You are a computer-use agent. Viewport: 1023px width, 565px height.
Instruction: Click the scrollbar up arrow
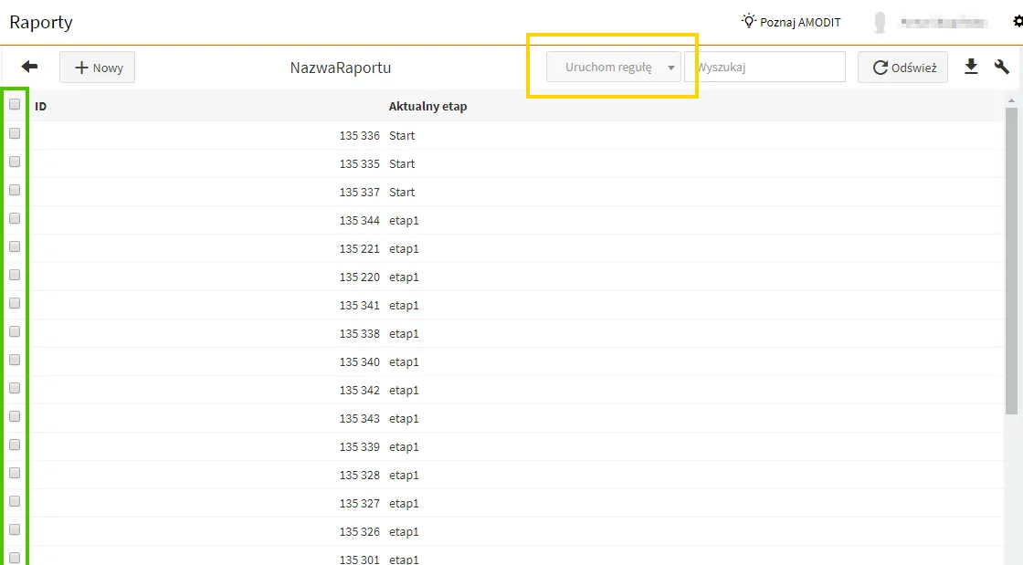tap(1012, 101)
